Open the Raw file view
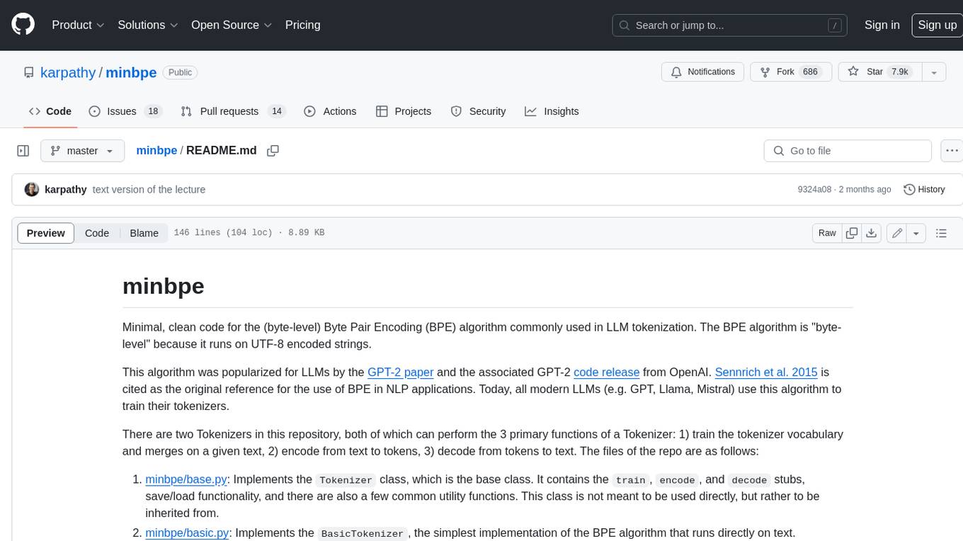The width and height of the screenshot is (963, 541). pyautogui.click(x=827, y=233)
